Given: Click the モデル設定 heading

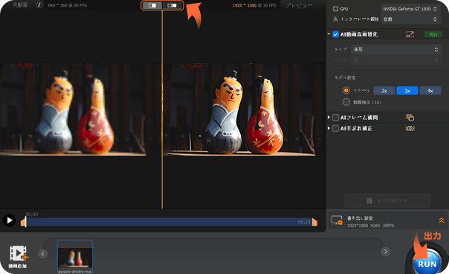Looking at the screenshot, I should pyautogui.click(x=345, y=77).
